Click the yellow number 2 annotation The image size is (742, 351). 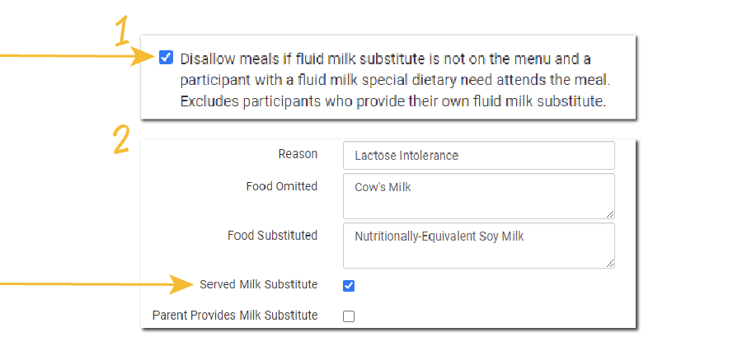pos(121,139)
